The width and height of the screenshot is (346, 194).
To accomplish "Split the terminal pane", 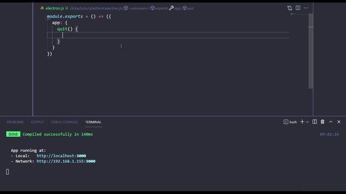I will (x=315, y=122).
